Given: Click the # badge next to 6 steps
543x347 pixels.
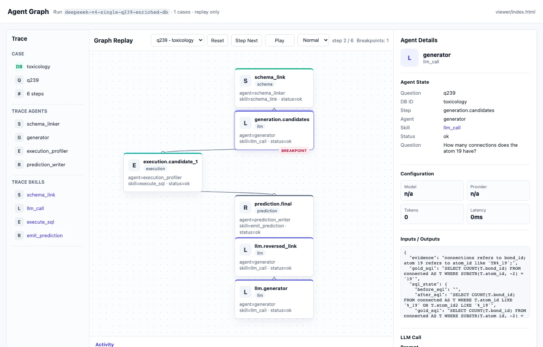Looking at the screenshot, I should coord(19,94).
